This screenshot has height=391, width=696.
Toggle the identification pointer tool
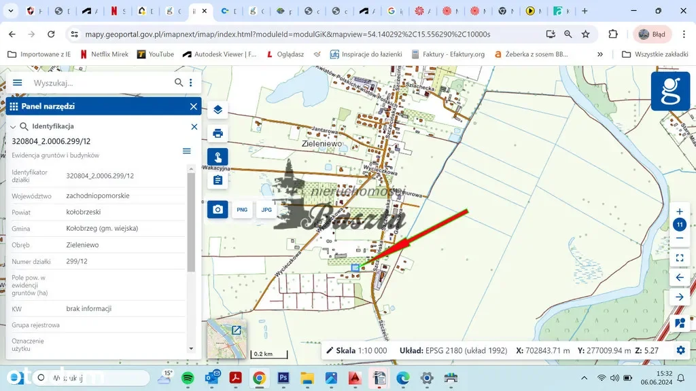coord(217,157)
